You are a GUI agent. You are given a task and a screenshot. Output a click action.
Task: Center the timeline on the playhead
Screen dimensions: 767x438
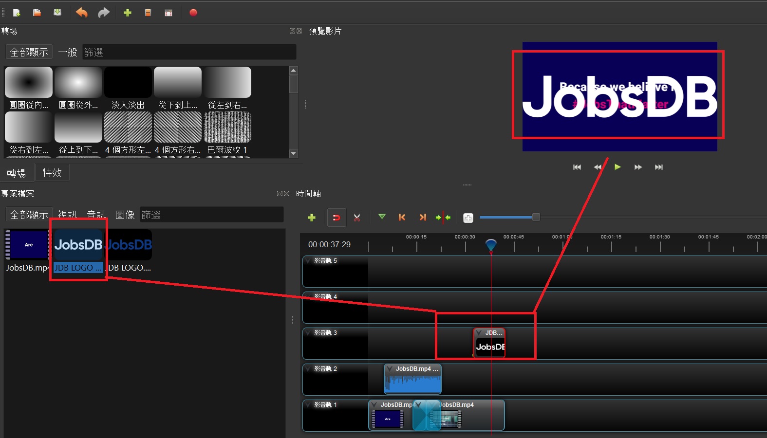pos(443,218)
